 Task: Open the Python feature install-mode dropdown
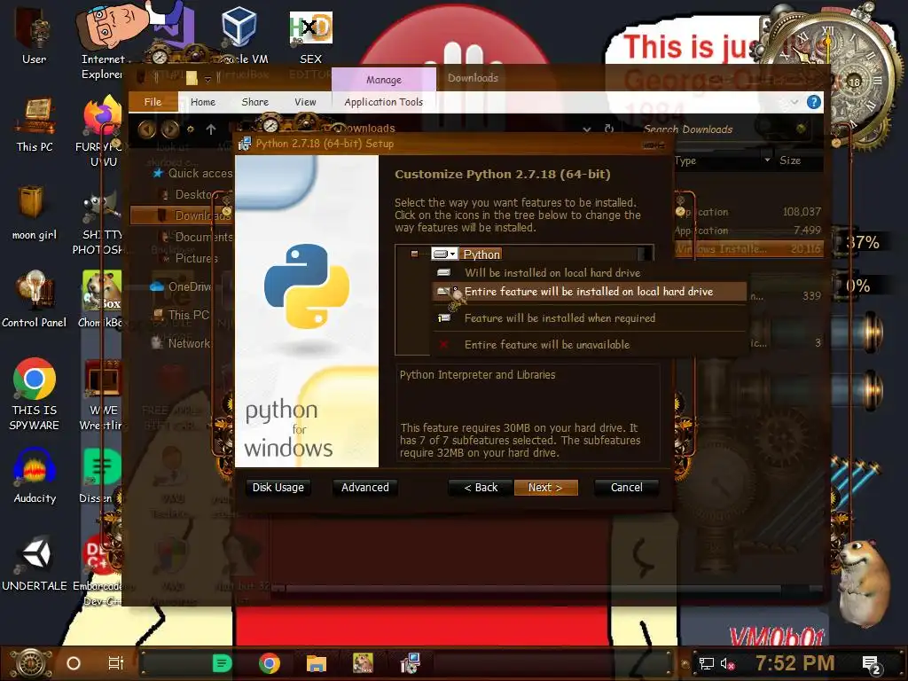445,254
